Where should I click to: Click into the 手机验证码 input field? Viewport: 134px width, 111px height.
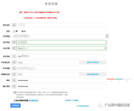coord(48,62)
